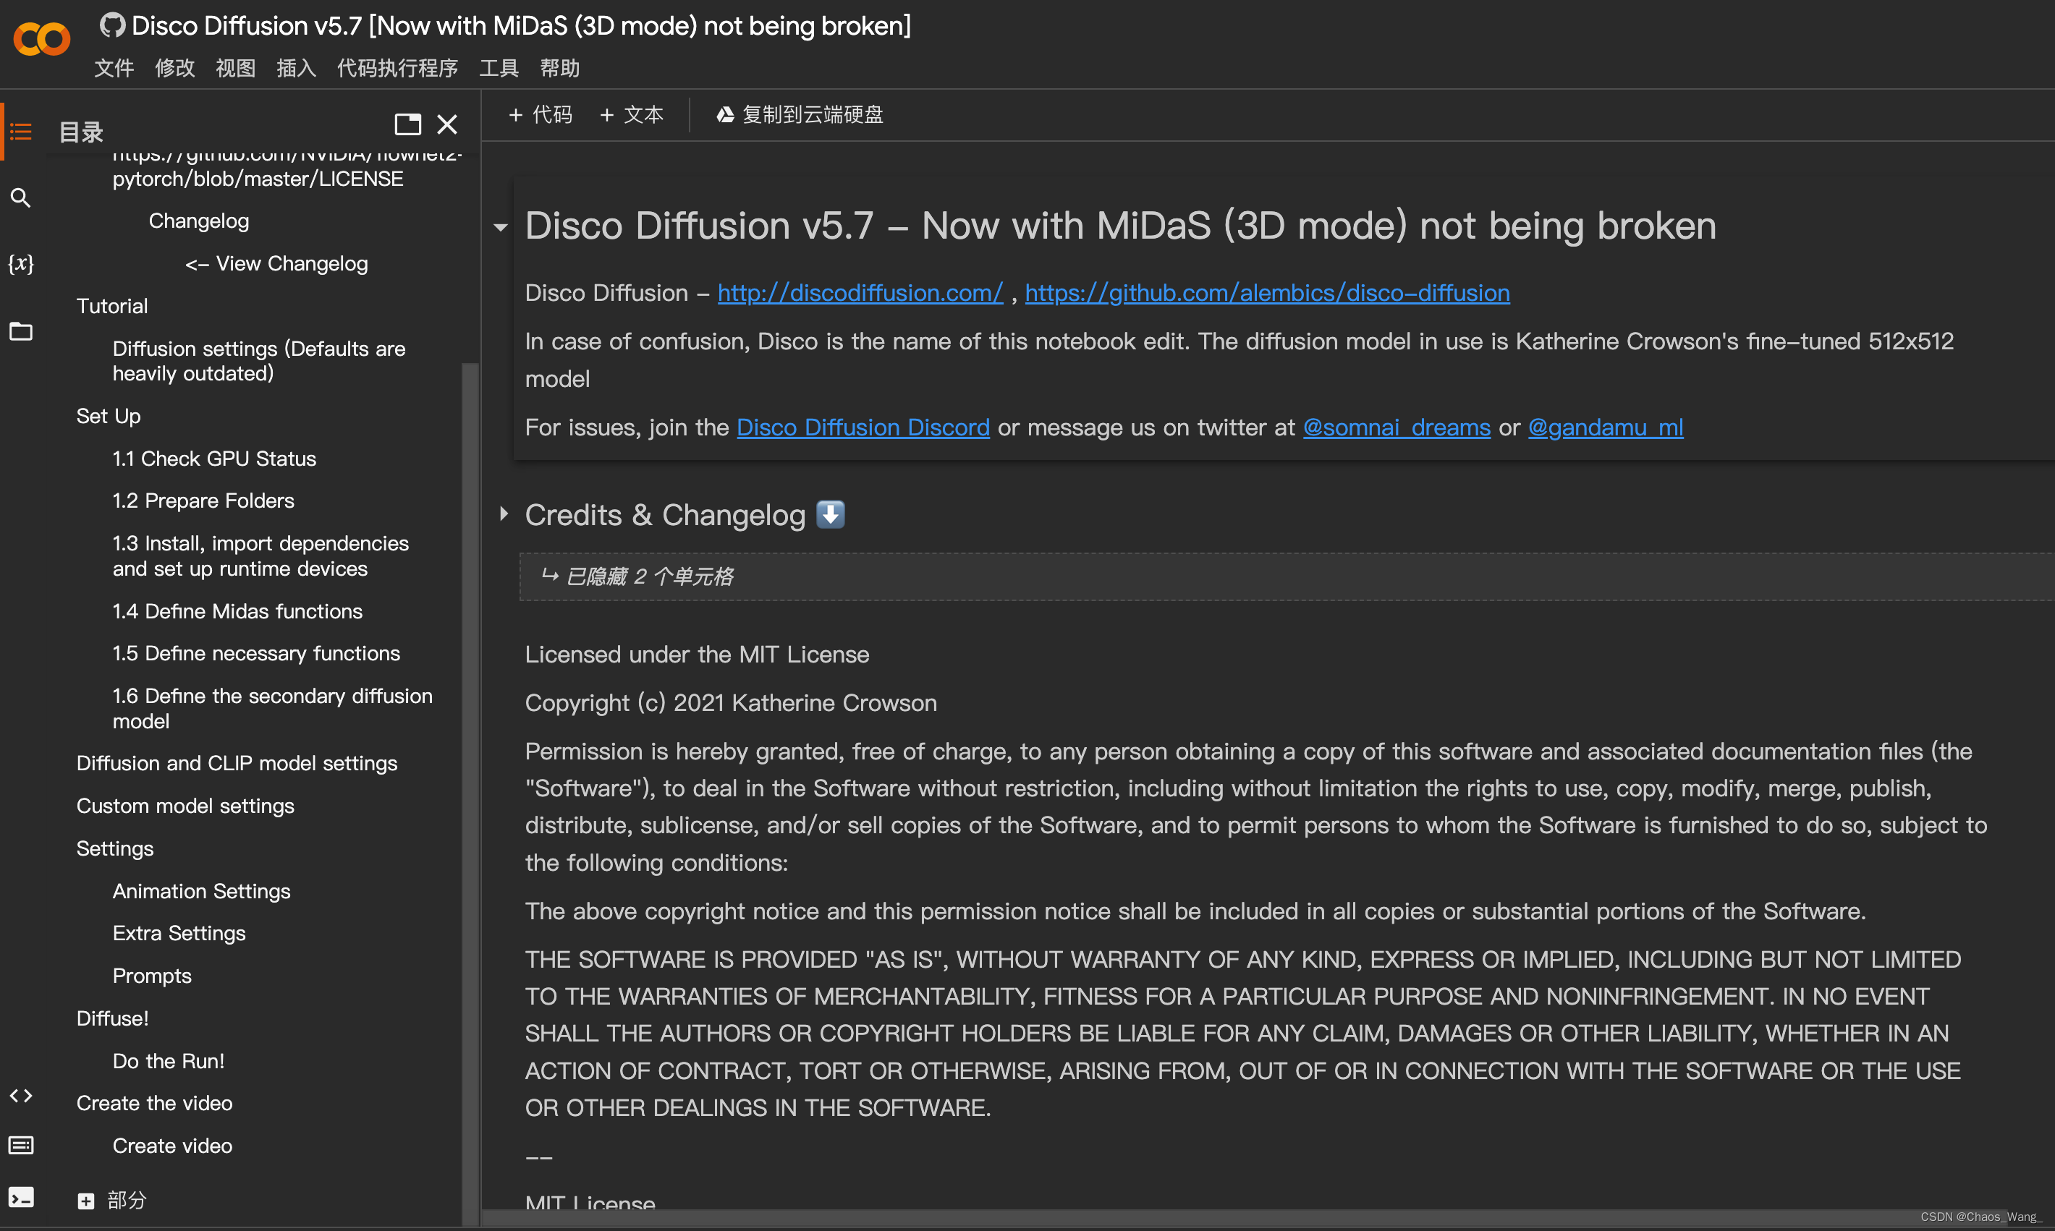
Task: Open the 文件 menu
Action: pyautogui.click(x=113, y=66)
